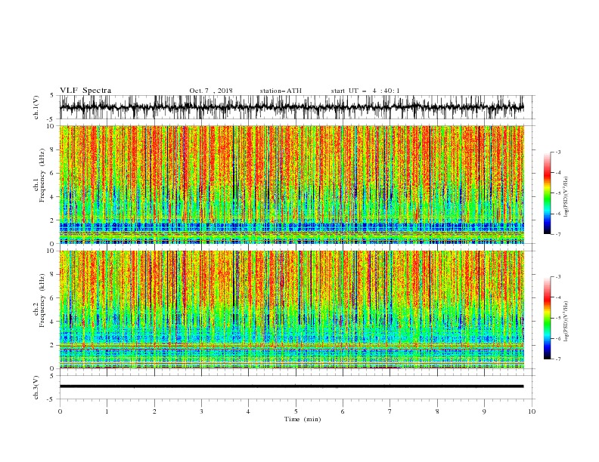
Task: Click the ch.1 spectrogram color bar
Action: pyautogui.click(x=548, y=193)
